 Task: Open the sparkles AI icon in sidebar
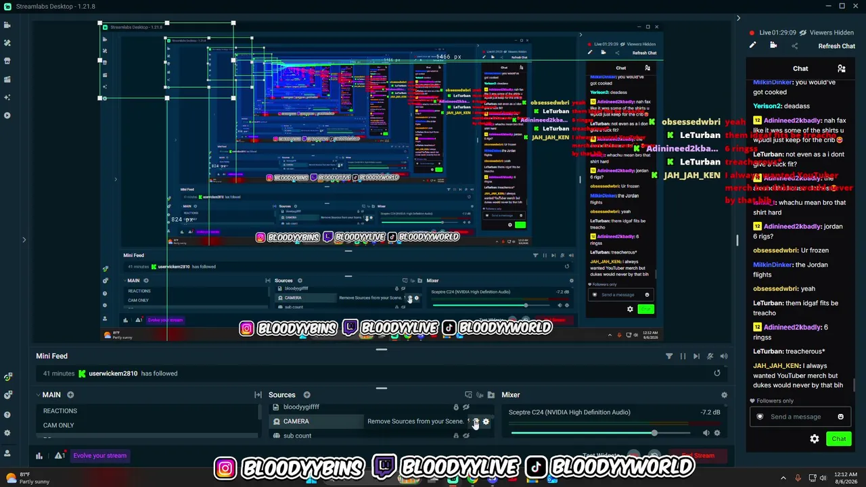(x=7, y=97)
